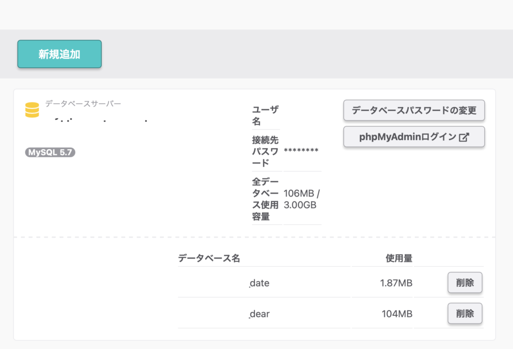This screenshot has height=349, width=513.
Task: Select the _dear database name
Action: (x=260, y=314)
